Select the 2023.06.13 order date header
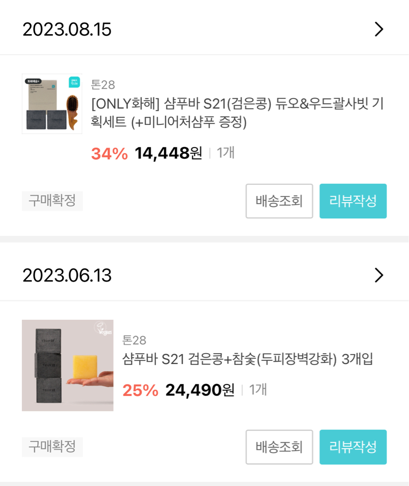Image resolution: width=409 pixels, height=486 pixels. (x=67, y=276)
